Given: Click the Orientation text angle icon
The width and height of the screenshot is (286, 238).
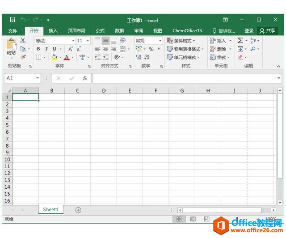Looking at the screenshot, I should pos(117,57).
